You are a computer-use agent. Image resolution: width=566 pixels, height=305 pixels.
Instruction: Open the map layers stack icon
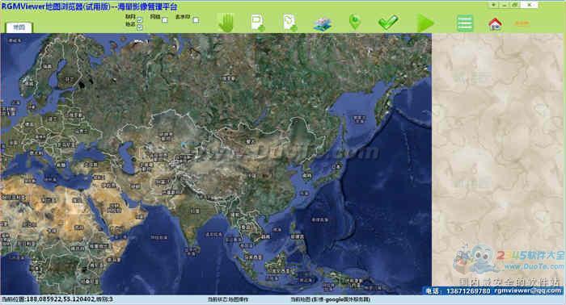323,23
